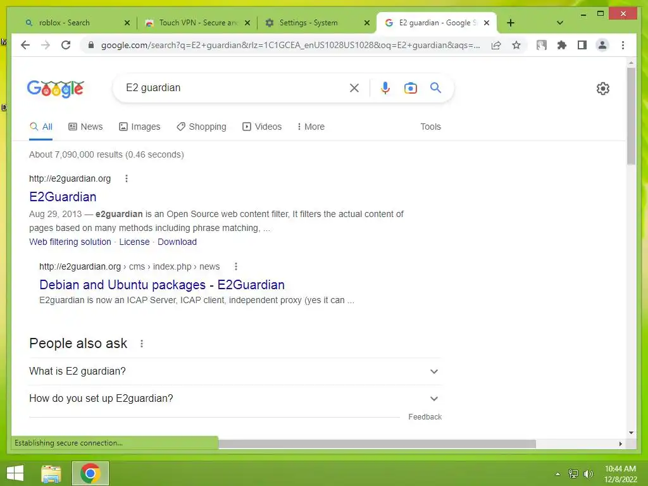Close the Touch VPN tab
The height and width of the screenshot is (486, 648).
point(247,23)
